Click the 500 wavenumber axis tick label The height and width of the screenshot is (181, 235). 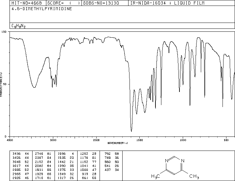[226, 140]
